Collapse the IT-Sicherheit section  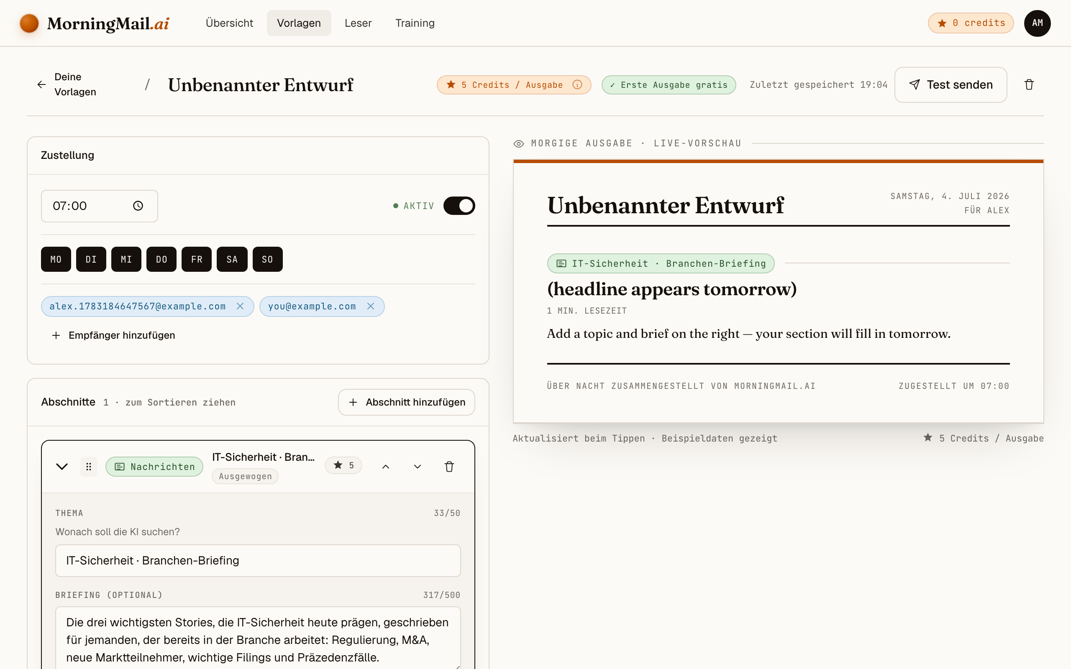tap(62, 466)
